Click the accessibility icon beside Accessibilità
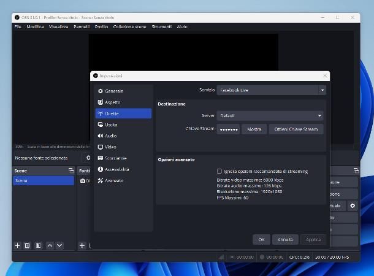The height and width of the screenshot is (276, 374). click(x=101, y=169)
